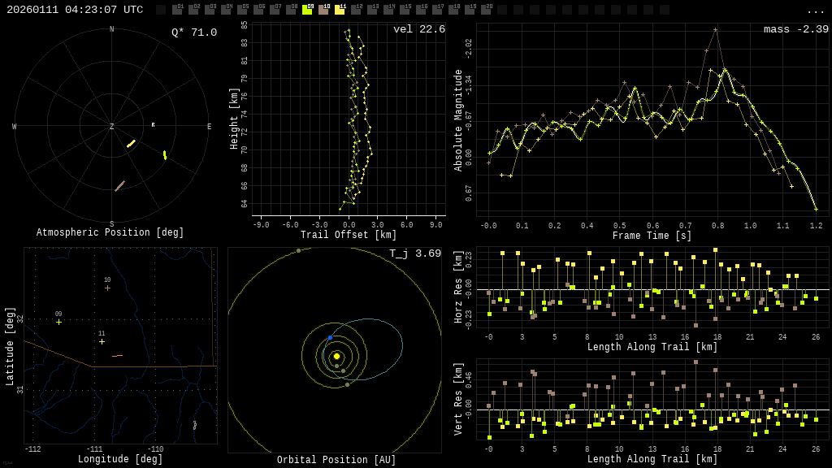
Task: Click the yellow Sun in the orbital plot
Action: tap(336, 356)
